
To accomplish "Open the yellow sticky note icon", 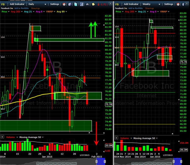I will [x=93, y=4].
